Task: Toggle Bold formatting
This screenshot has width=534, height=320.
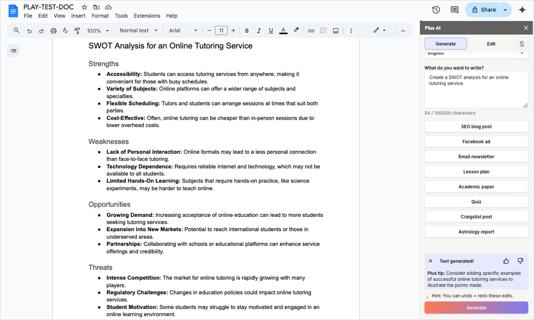Action: coord(247,31)
